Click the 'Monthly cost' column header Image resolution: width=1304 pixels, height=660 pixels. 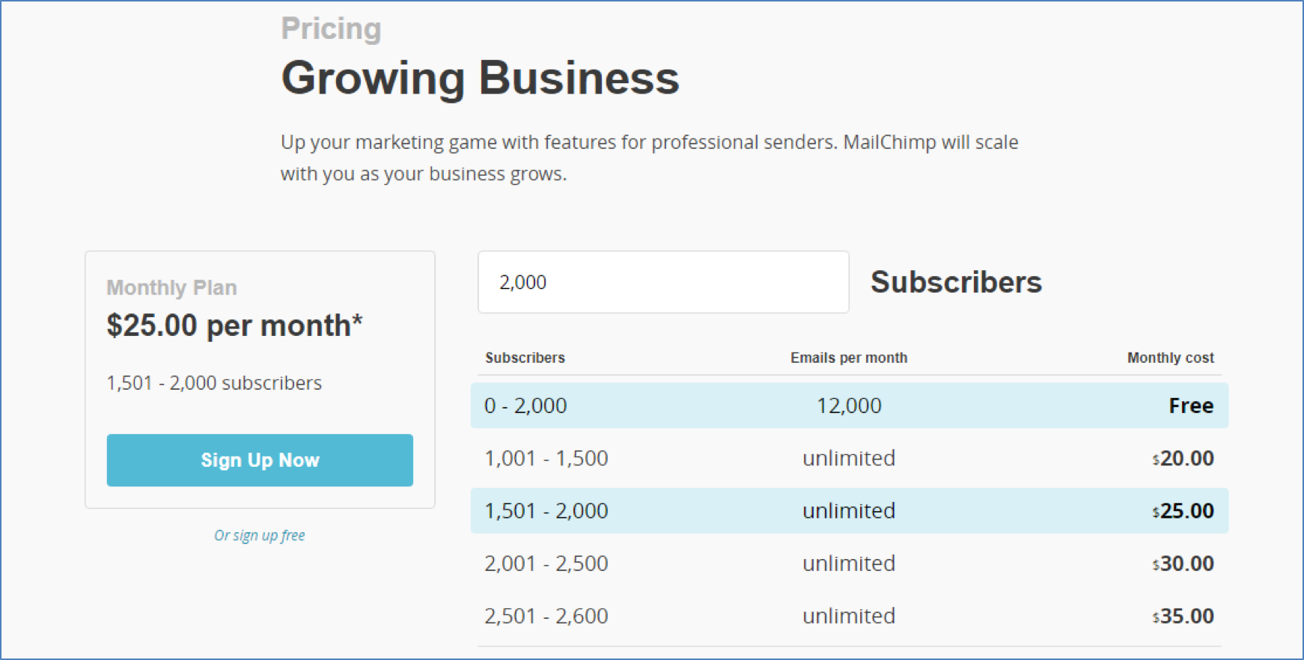1171,358
